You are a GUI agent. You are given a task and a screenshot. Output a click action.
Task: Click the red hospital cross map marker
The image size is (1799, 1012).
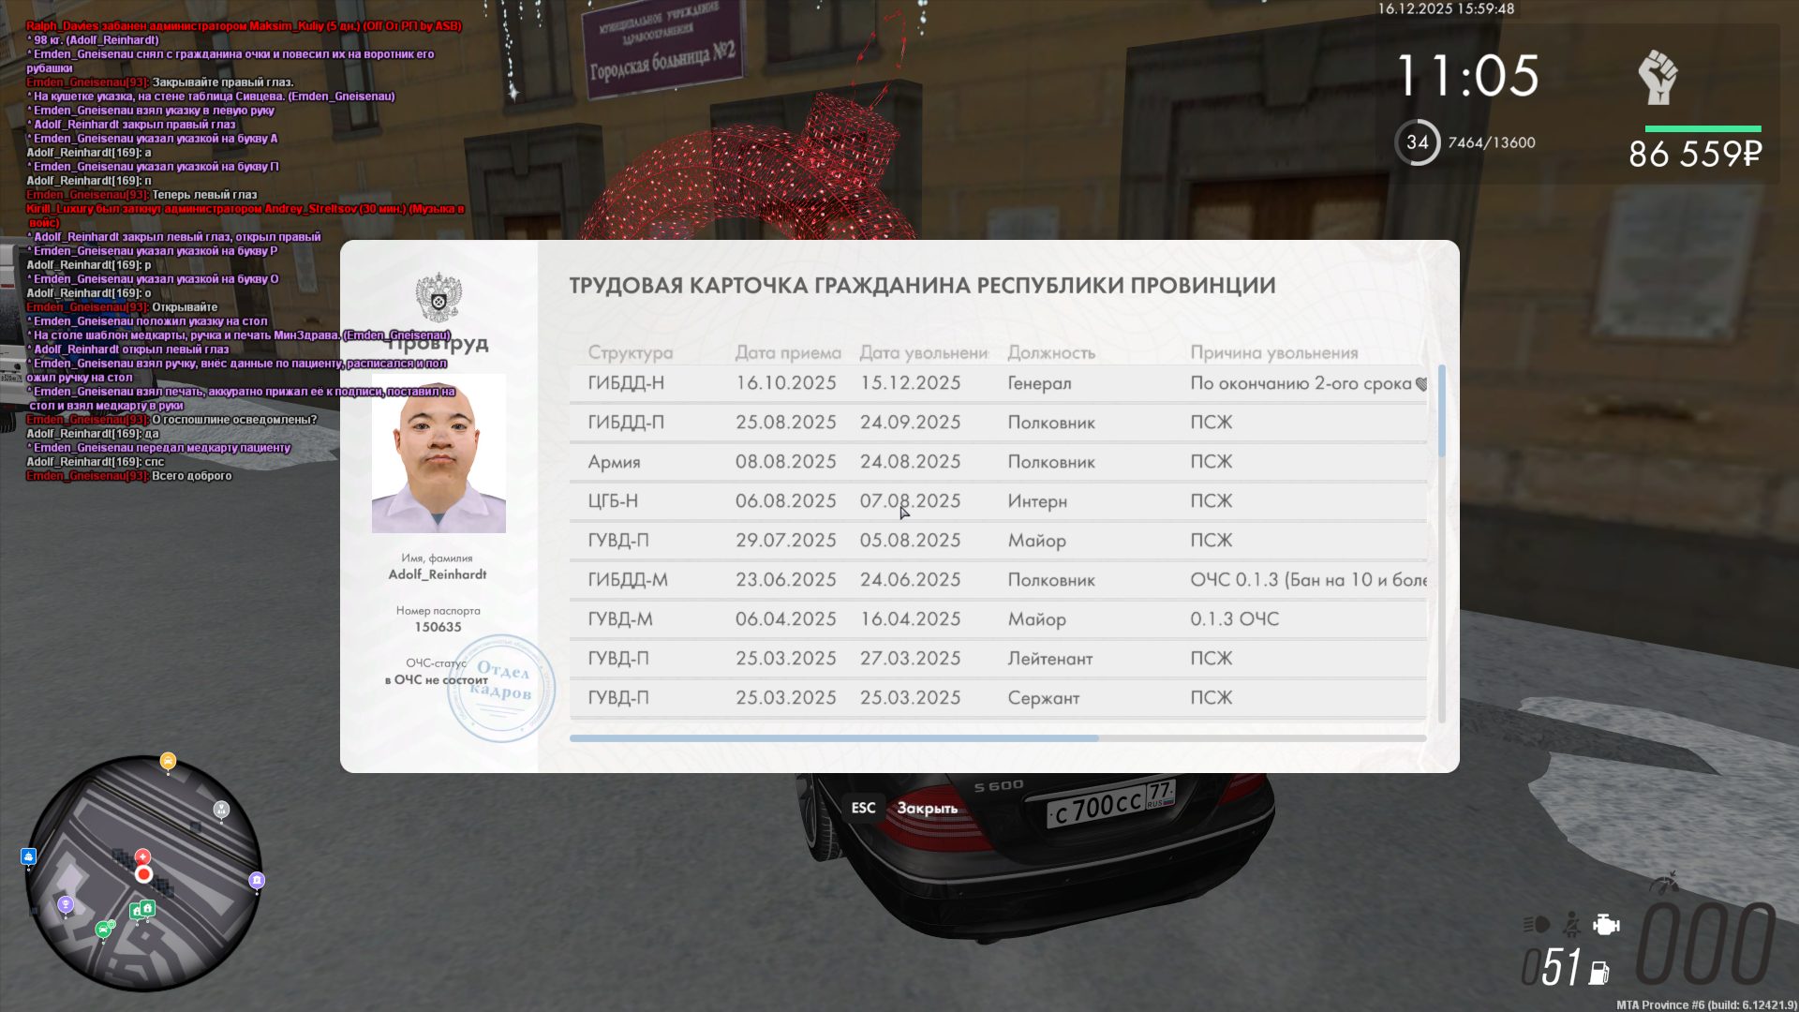click(142, 856)
